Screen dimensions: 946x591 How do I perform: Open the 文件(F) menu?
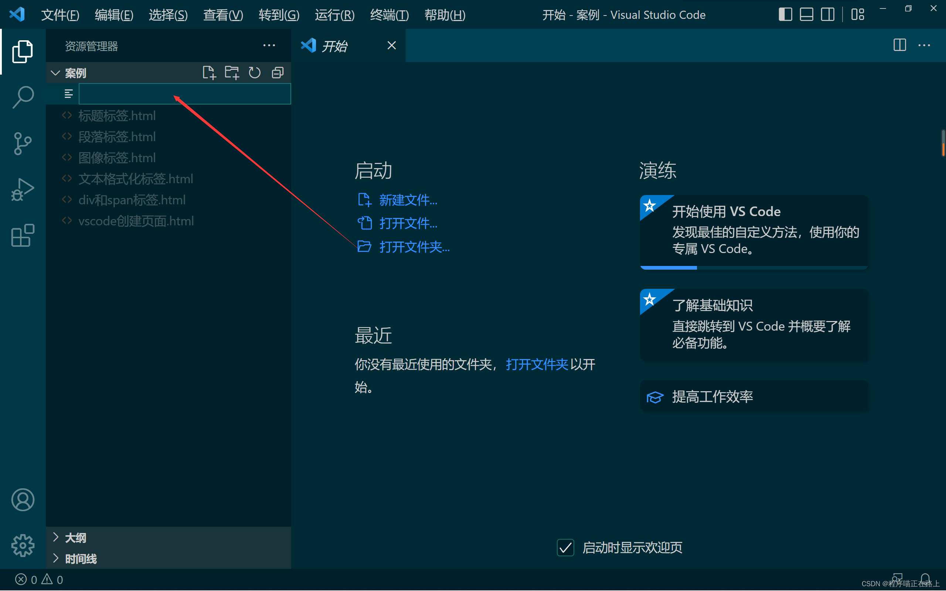[60, 15]
